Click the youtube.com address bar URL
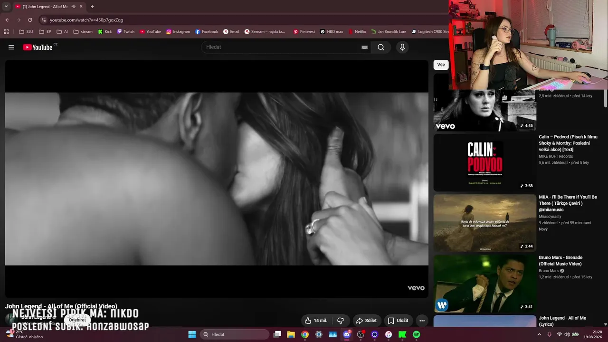Viewport: 608px width, 342px height. pyautogui.click(x=86, y=20)
